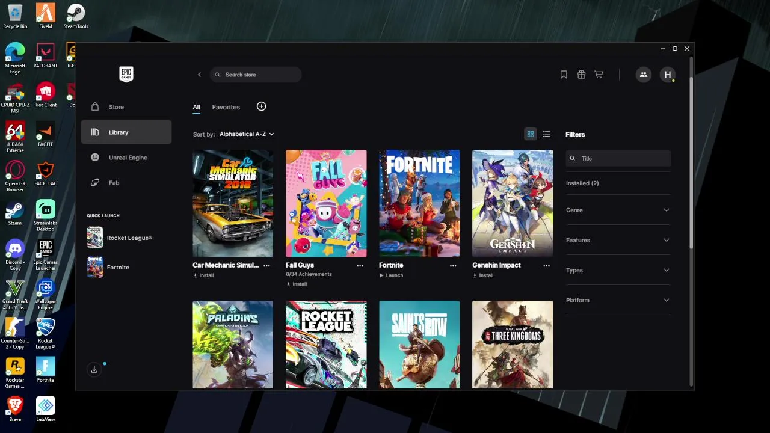Launch Rocket League from Quick Launch
Viewport: 770px width, 433px height.
pyautogui.click(x=120, y=238)
